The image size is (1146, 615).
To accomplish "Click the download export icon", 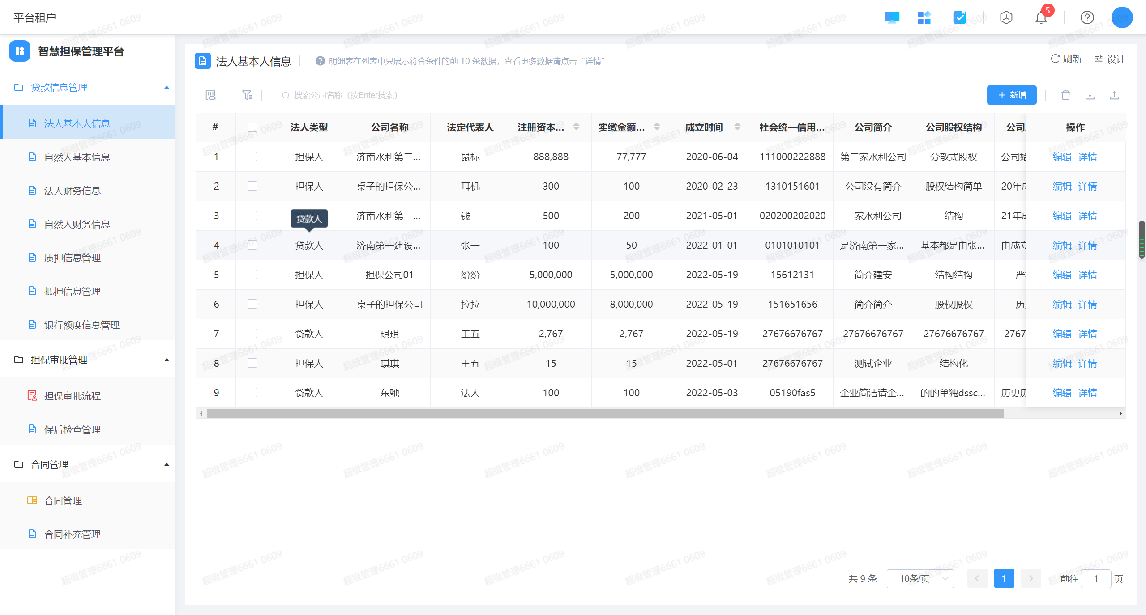I will [x=1090, y=95].
